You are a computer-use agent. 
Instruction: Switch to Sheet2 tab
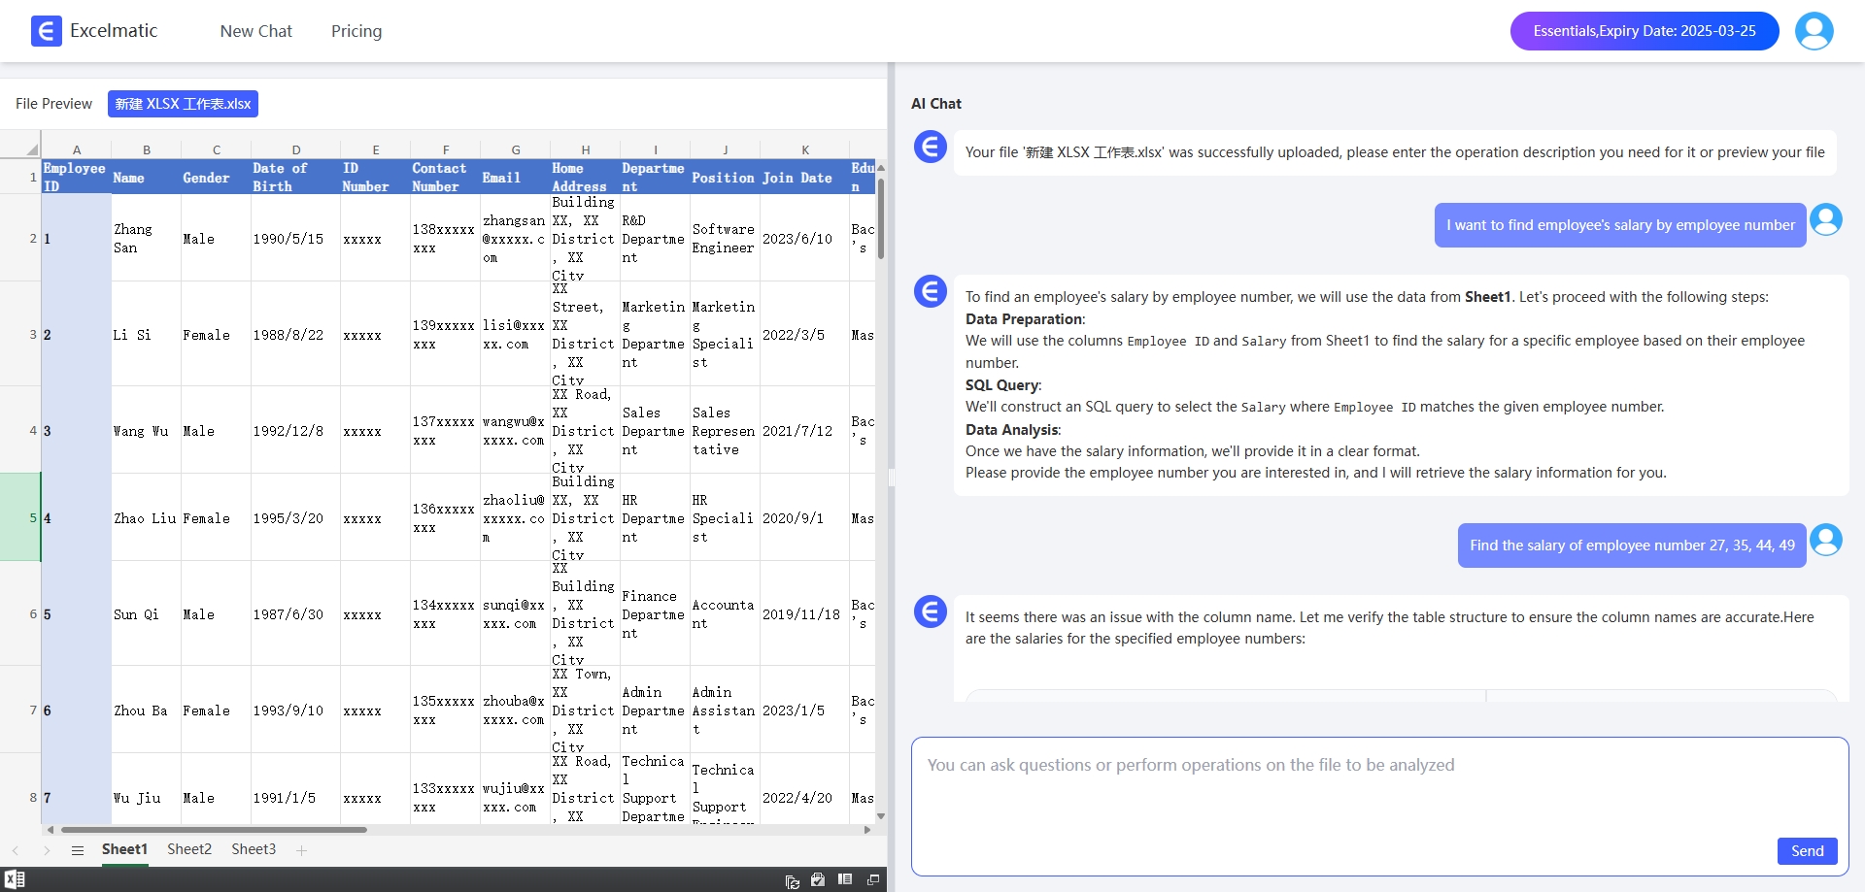(189, 849)
